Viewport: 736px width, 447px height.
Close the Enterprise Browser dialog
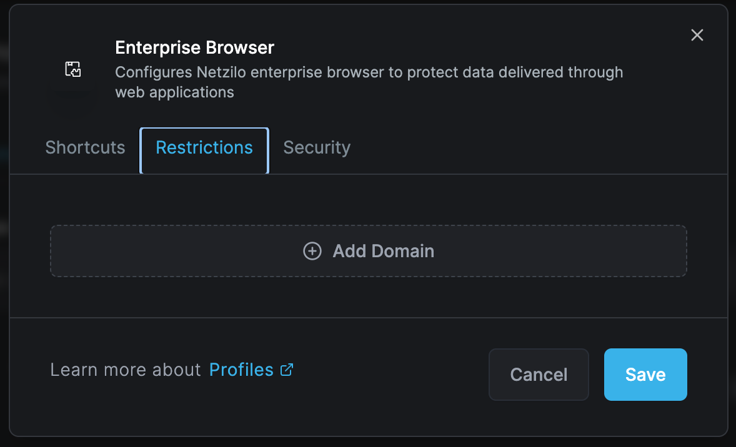coord(697,35)
